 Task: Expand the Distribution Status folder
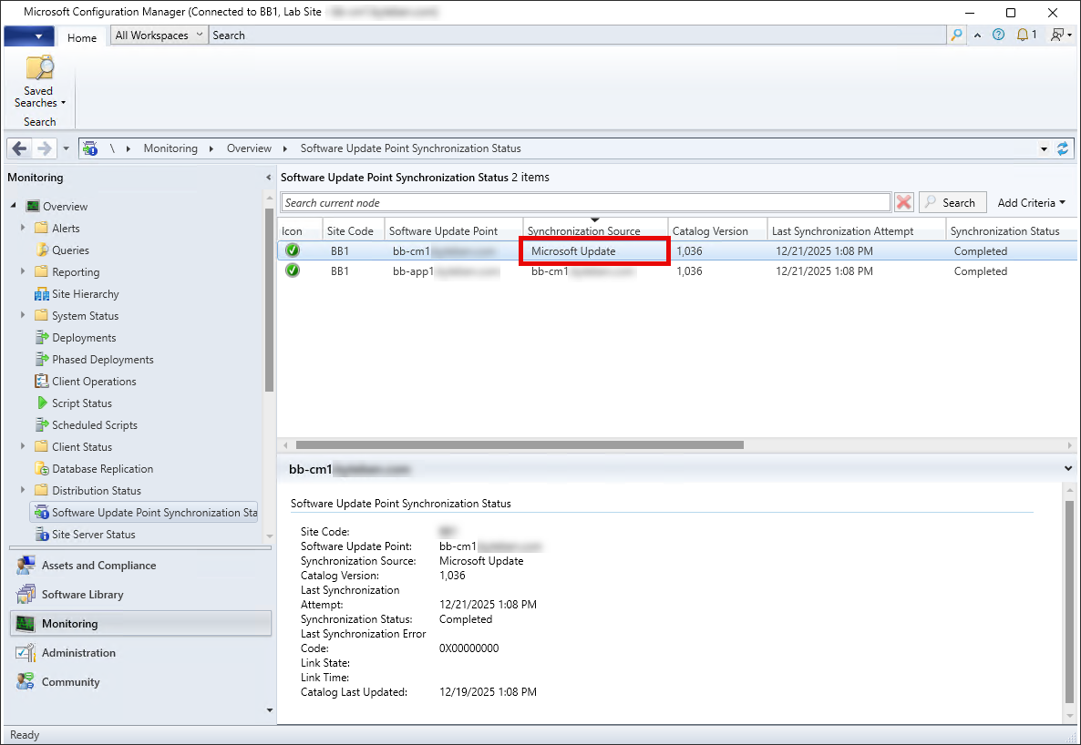(x=23, y=491)
